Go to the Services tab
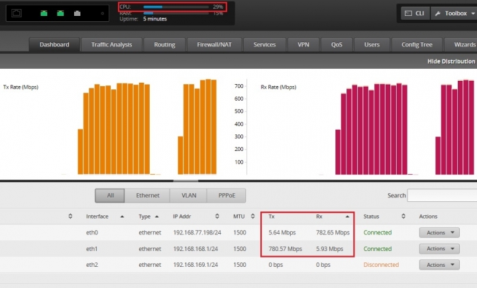The height and width of the screenshot is (288, 477). [264, 45]
